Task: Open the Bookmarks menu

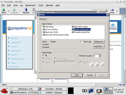Action: [30, 5]
